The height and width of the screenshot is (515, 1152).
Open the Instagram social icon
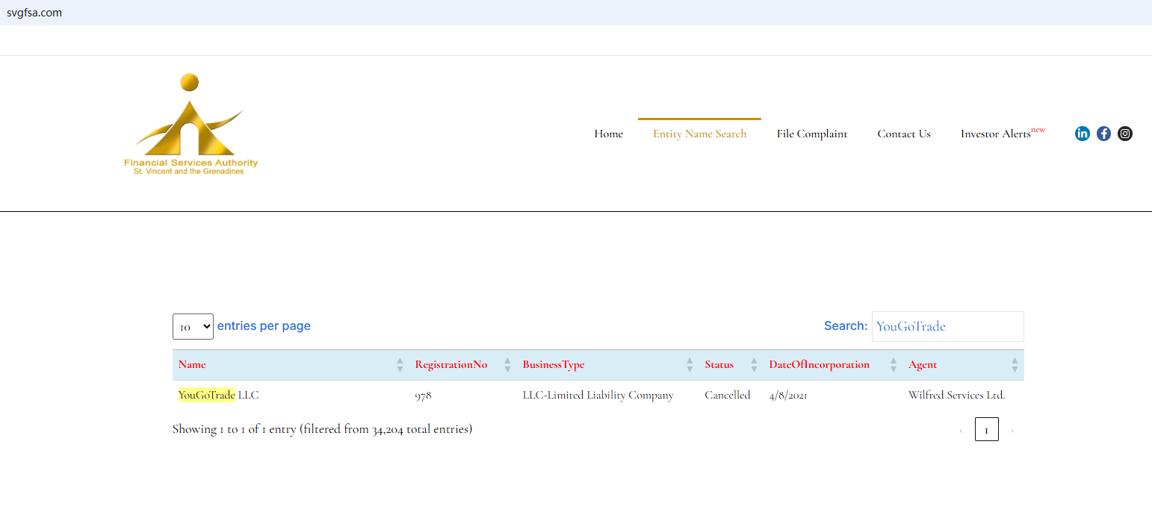[1125, 134]
